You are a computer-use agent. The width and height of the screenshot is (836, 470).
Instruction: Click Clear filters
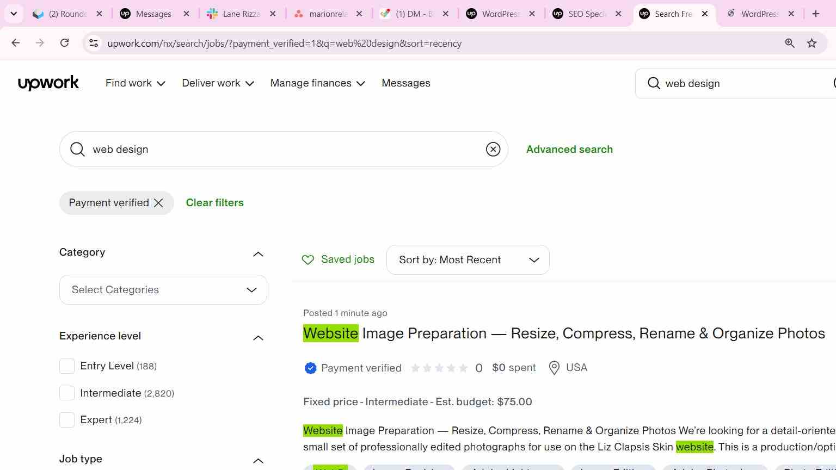pyautogui.click(x=215, y=203)
